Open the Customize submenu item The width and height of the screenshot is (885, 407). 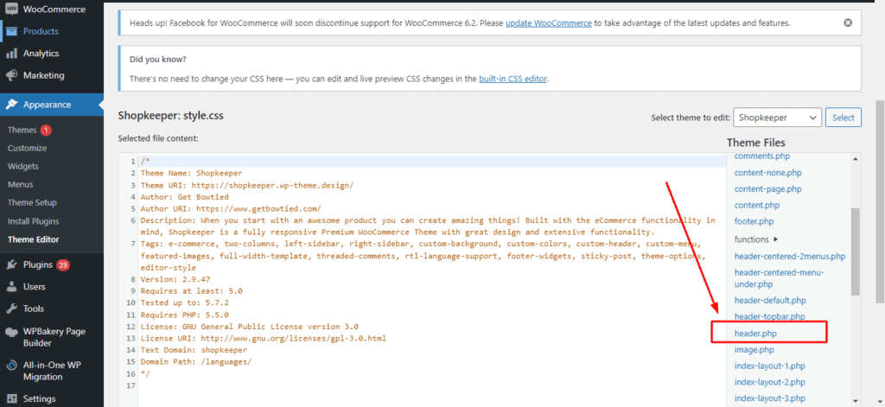pyautogui.click(x=27, y=148)
